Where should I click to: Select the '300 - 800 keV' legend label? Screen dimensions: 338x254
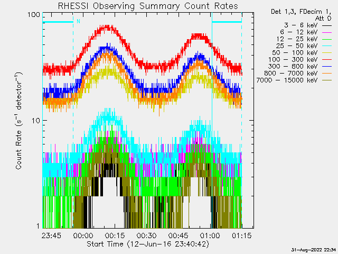pos(293,67)
